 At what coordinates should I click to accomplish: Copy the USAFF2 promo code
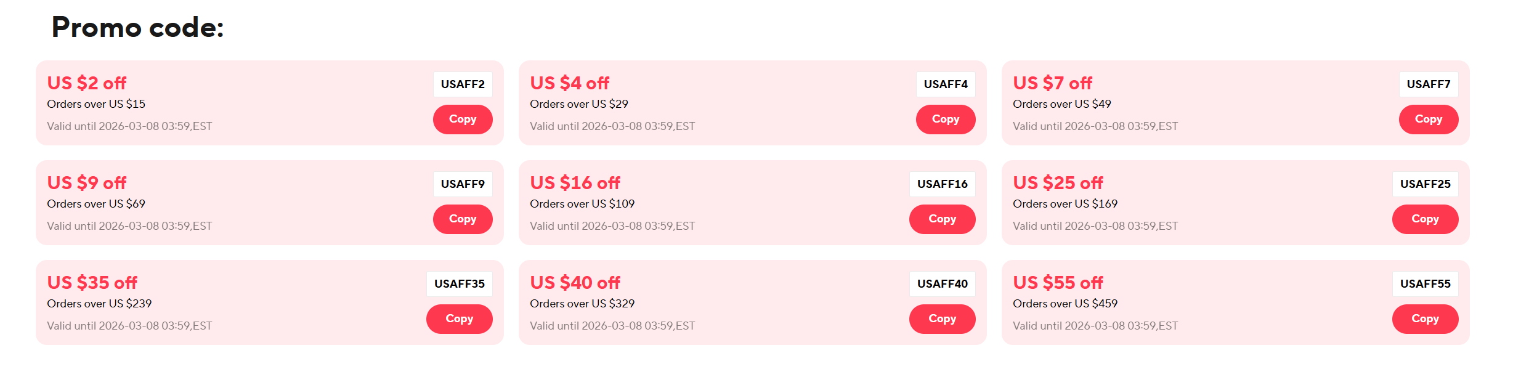(462, 119)
